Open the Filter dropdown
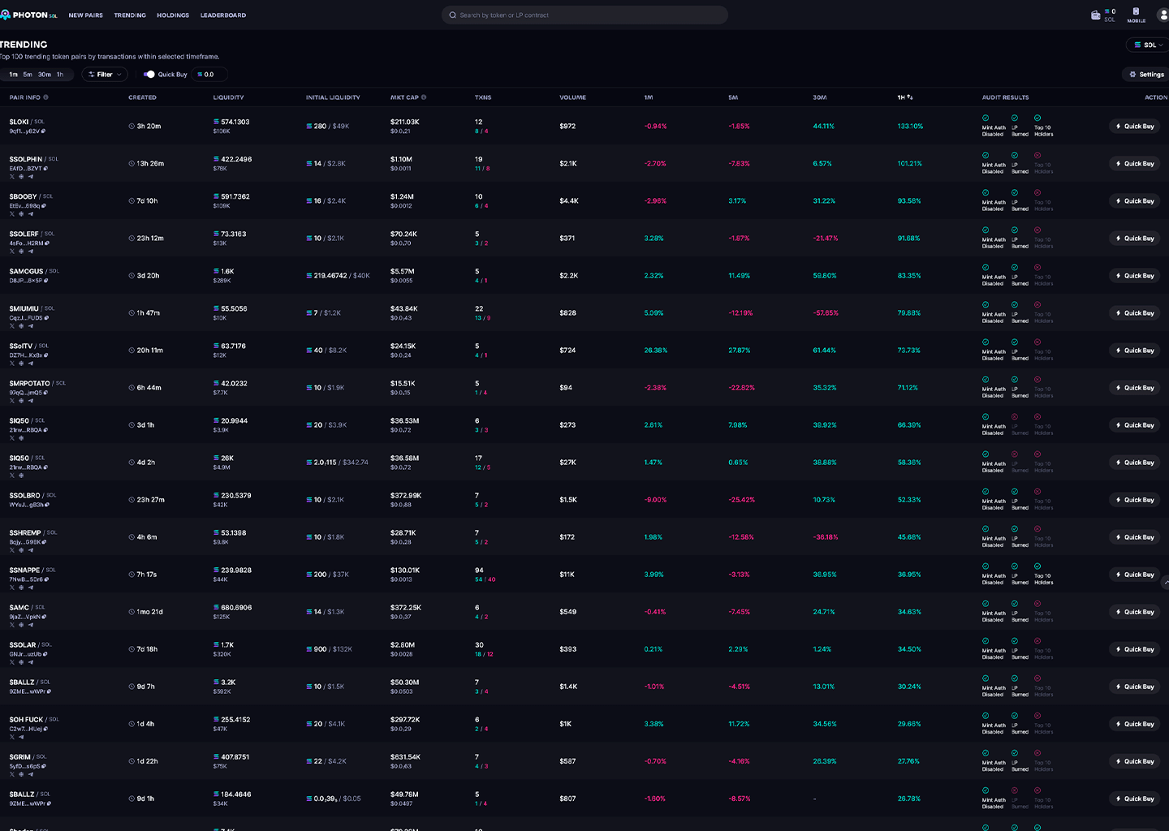The image size is (1169, 831). tap(105, 74)
